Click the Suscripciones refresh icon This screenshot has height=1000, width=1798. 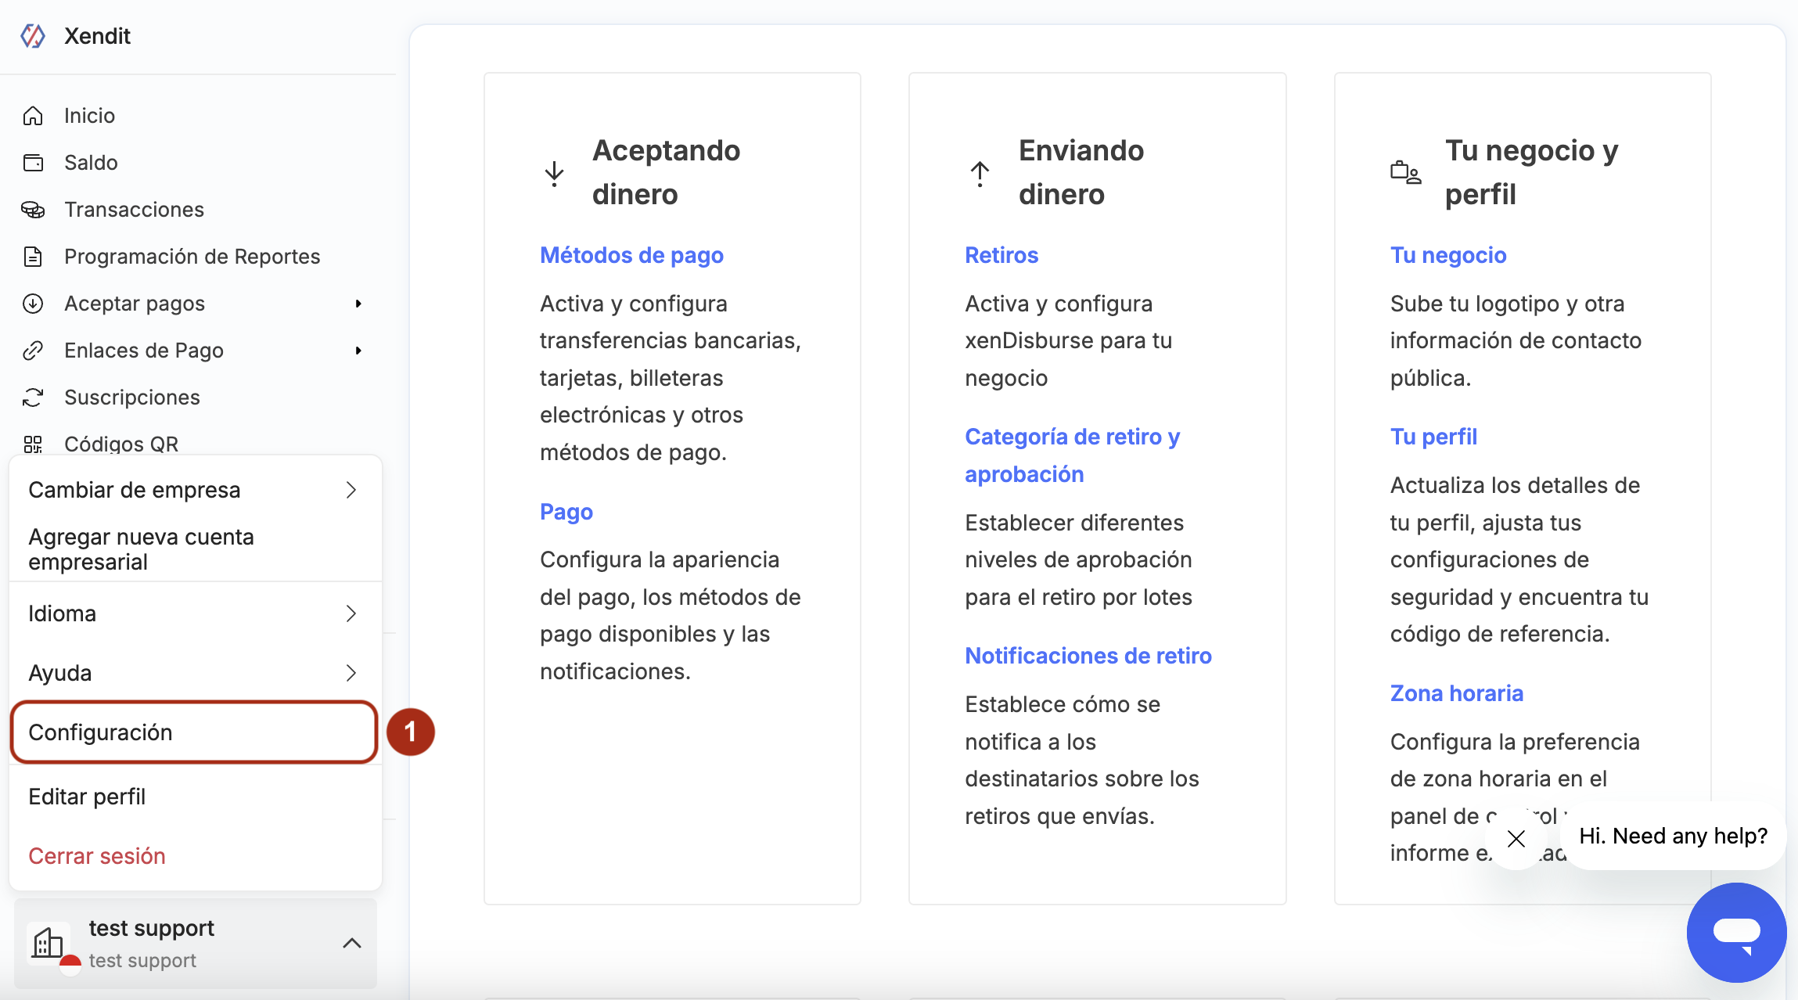[33, 397]
